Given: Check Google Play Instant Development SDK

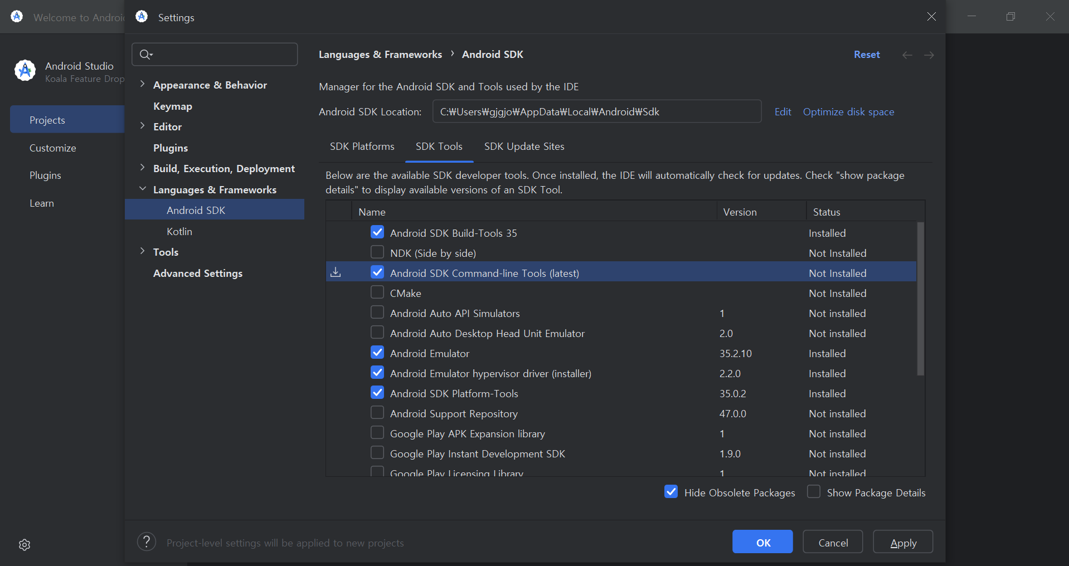Looking at the screenshot, I should click(x=377, y=452).
